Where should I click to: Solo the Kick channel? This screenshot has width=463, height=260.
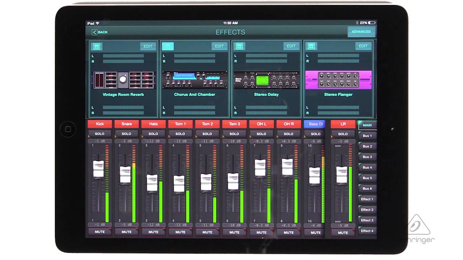click(x=99, y=134)
